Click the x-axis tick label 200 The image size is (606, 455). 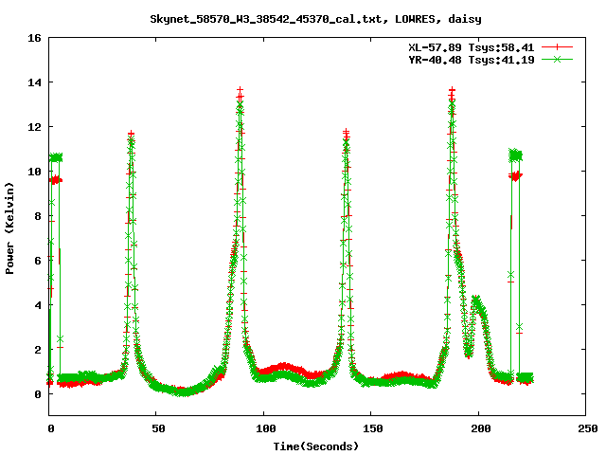481,428
